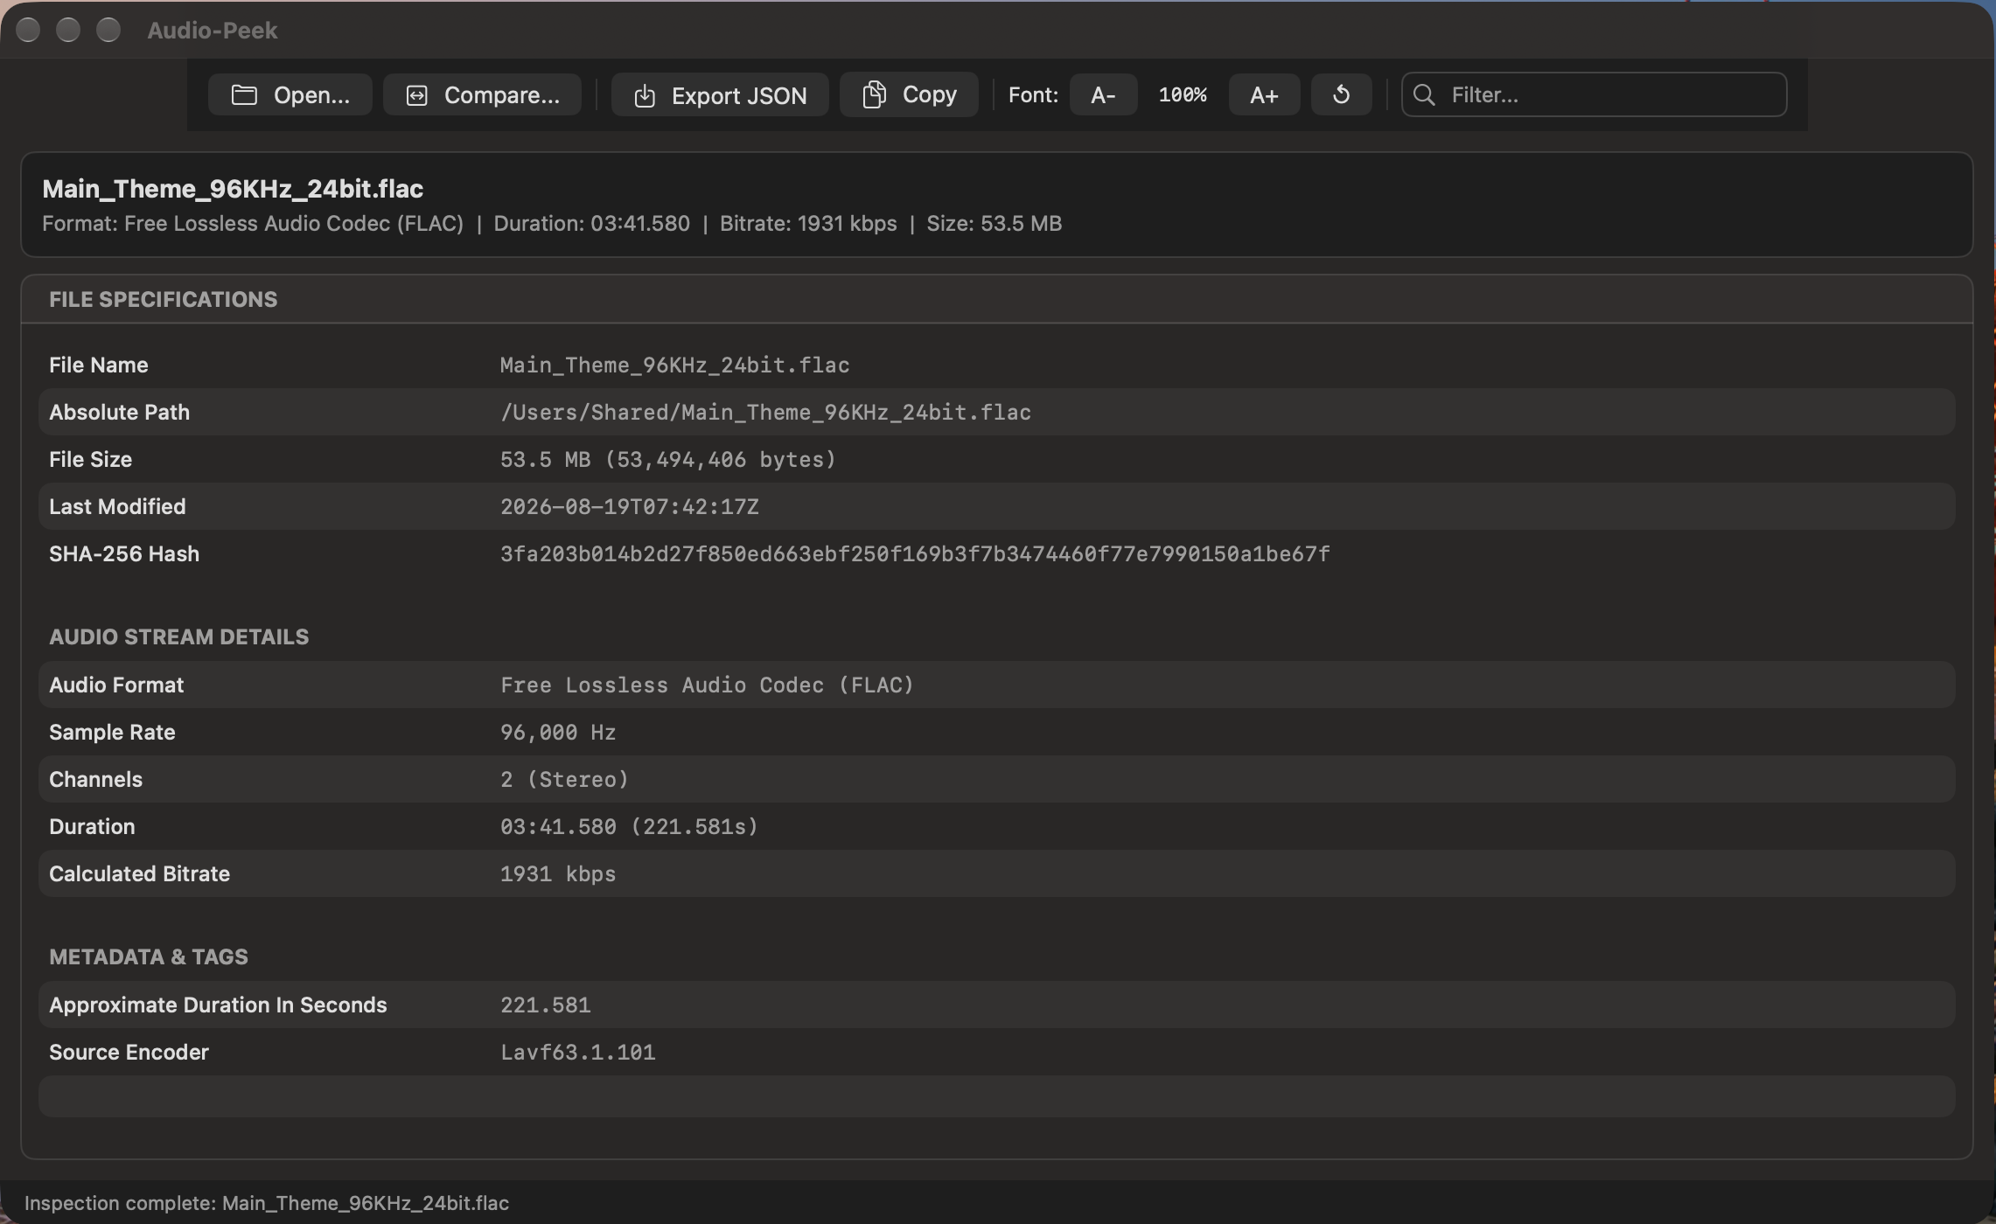Click the folder icon on Open button
The height and width of the screenshot is (1224, 1996).
coord(244,95)
